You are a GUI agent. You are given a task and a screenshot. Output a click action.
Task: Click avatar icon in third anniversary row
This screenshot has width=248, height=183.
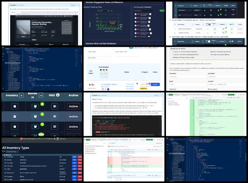(136, 22)
